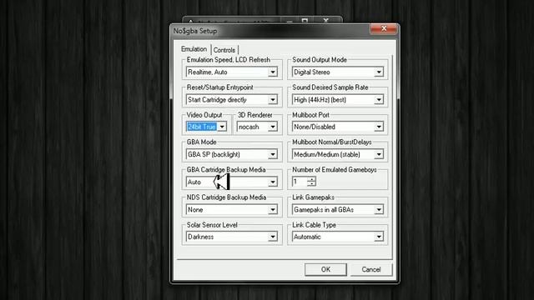This screenshot has width=534, height=300.
Task: Click the Medium/Medium (stable) value
Action: pos(326,154)
